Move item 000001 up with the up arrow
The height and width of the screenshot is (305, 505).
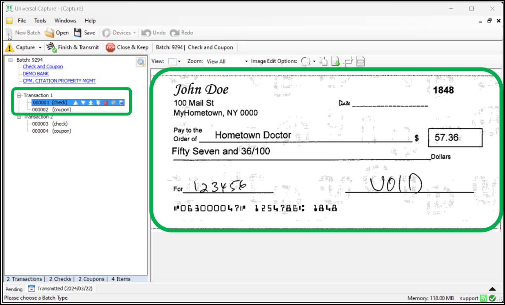tap(76, 102)
